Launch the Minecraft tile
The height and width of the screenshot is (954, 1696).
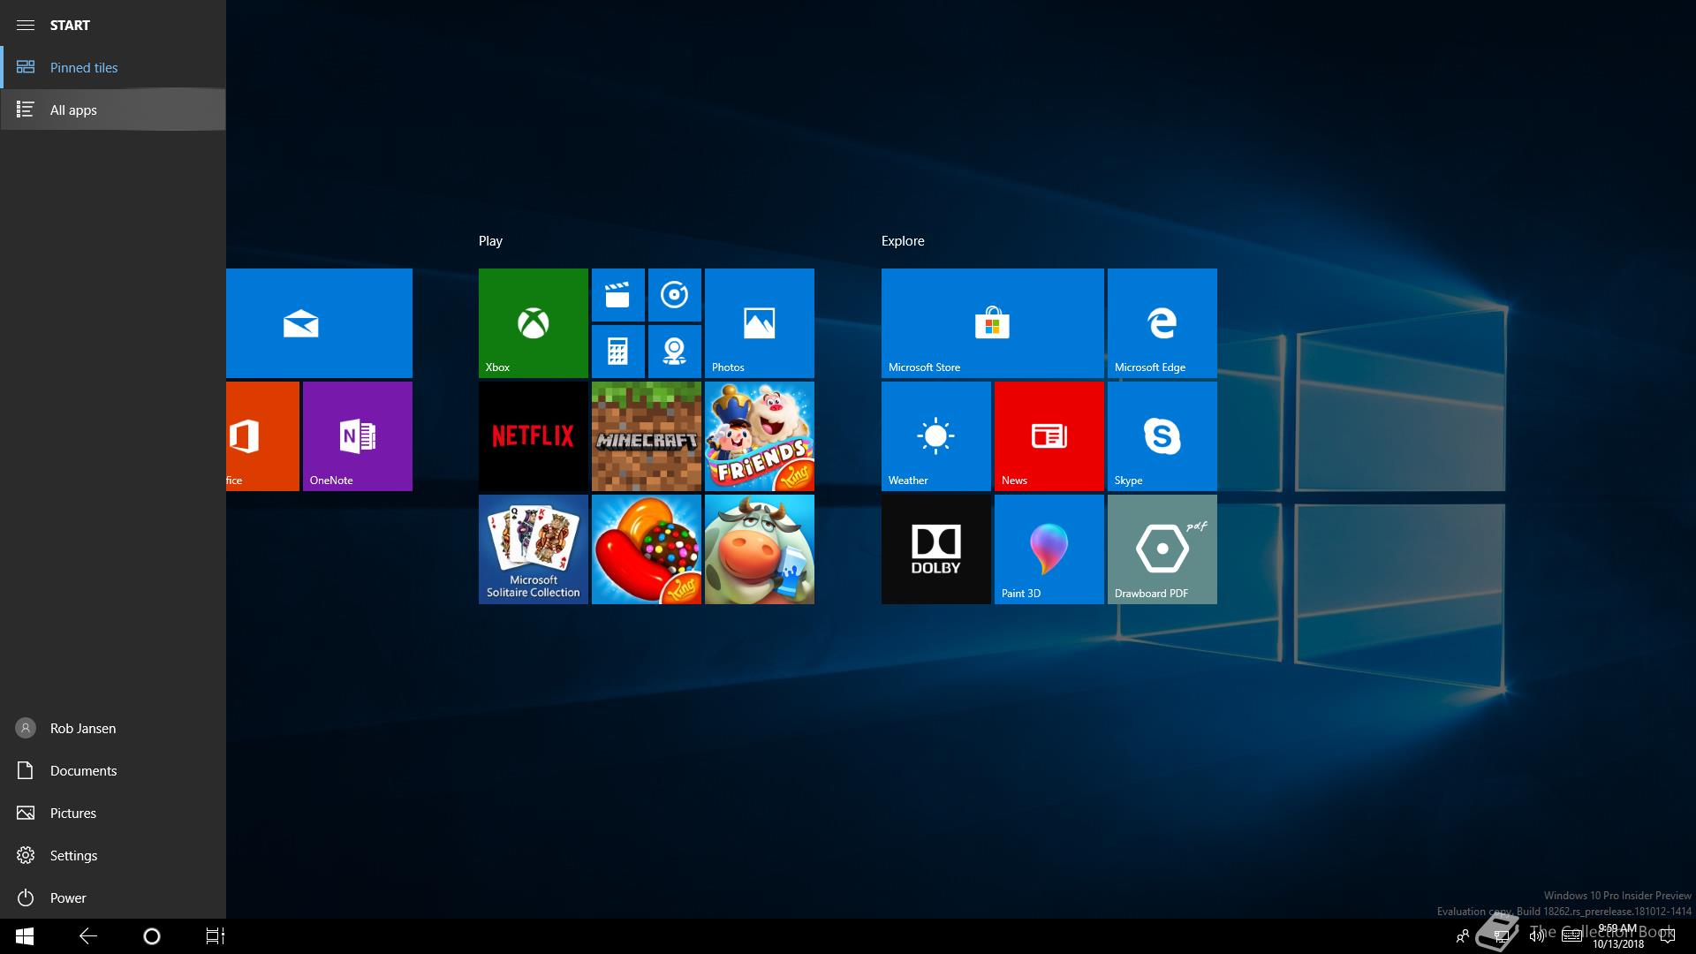[x=646, y=436]
